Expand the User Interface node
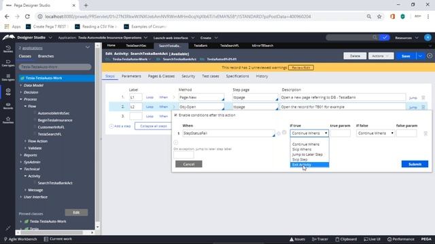This screenshot has height=244, width=435. pyautogui.click(x=21, y=197)
